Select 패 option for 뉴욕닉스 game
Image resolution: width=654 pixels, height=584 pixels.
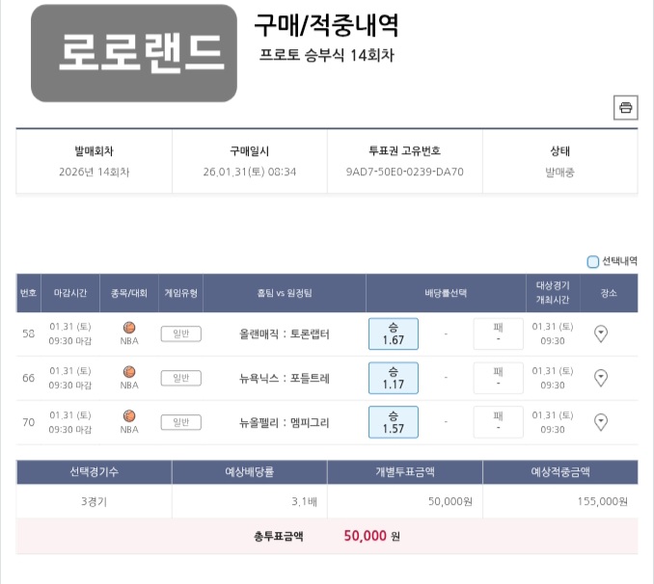pos(498,378)
